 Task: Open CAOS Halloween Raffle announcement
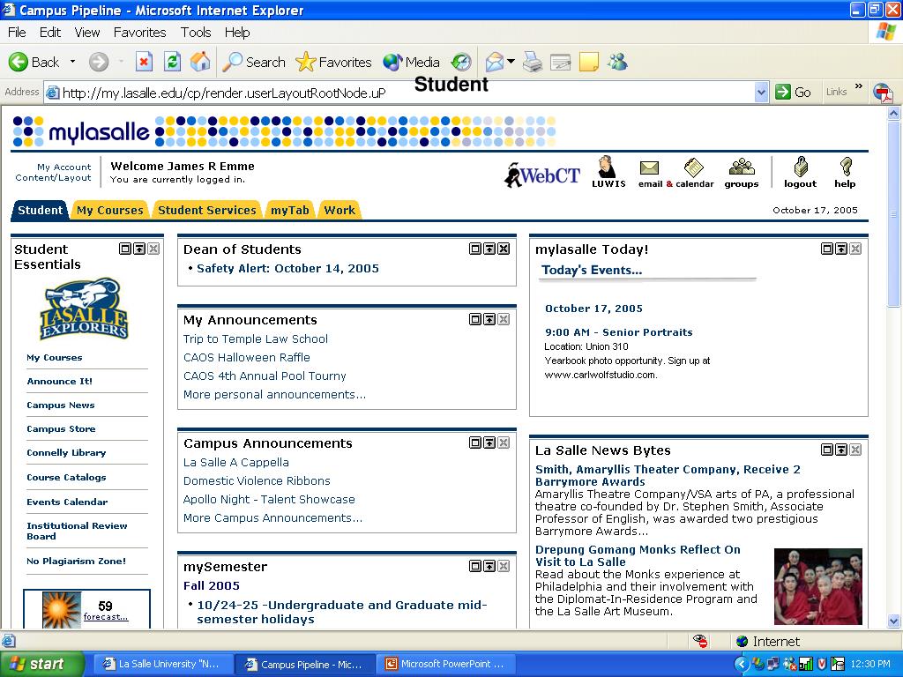click(x=247, y=358)
